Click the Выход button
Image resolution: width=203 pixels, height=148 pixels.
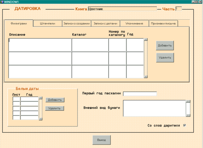pos(101,140)
